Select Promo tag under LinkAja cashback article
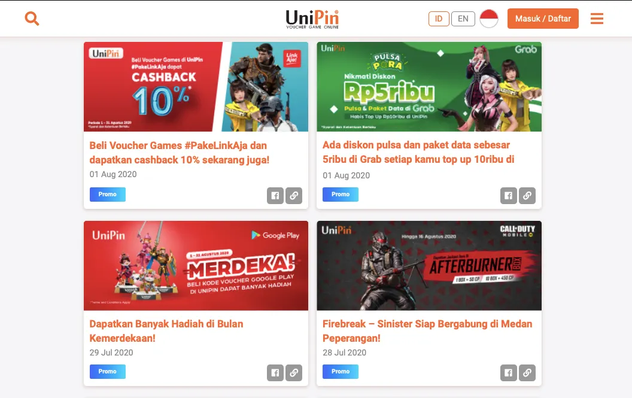This screenshot has width=632, height=398. click(x=108, y=195)
